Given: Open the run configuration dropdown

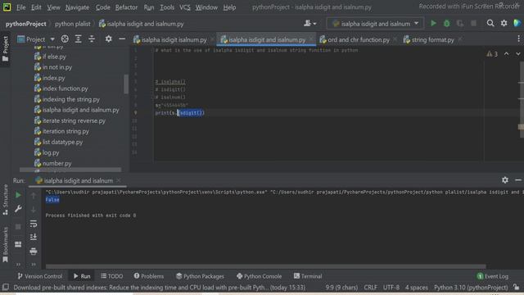Looking at the screenshot, I should click(375, 24).
